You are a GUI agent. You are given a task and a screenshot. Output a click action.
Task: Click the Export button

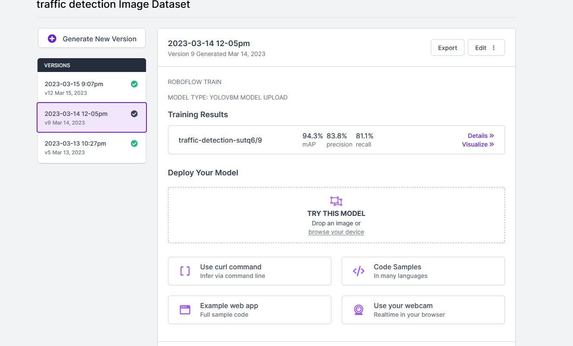pos(448,47)
